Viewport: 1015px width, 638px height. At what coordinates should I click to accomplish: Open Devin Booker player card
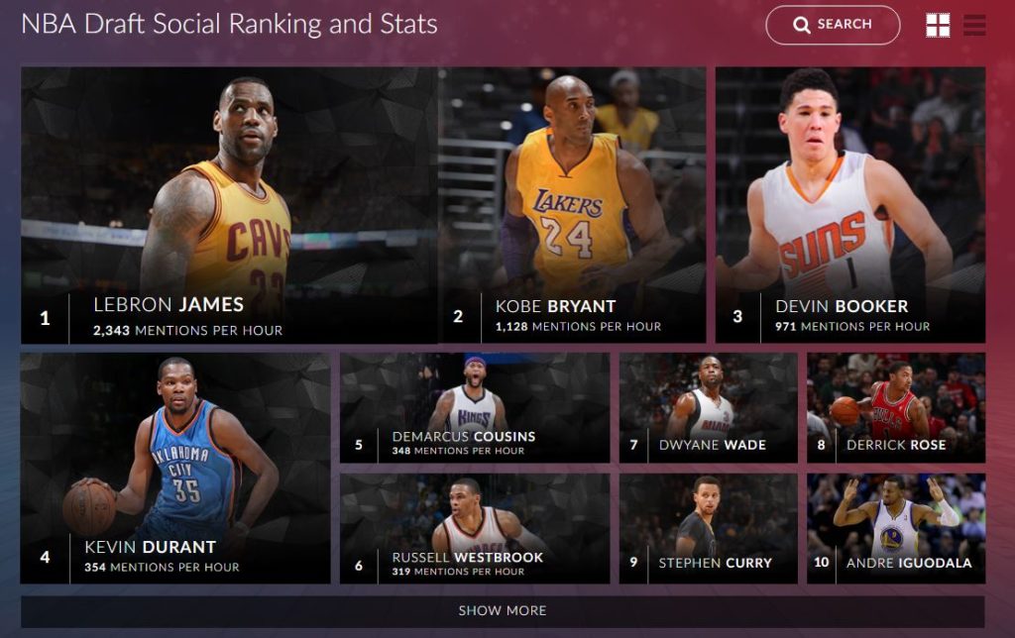[850, 205]
